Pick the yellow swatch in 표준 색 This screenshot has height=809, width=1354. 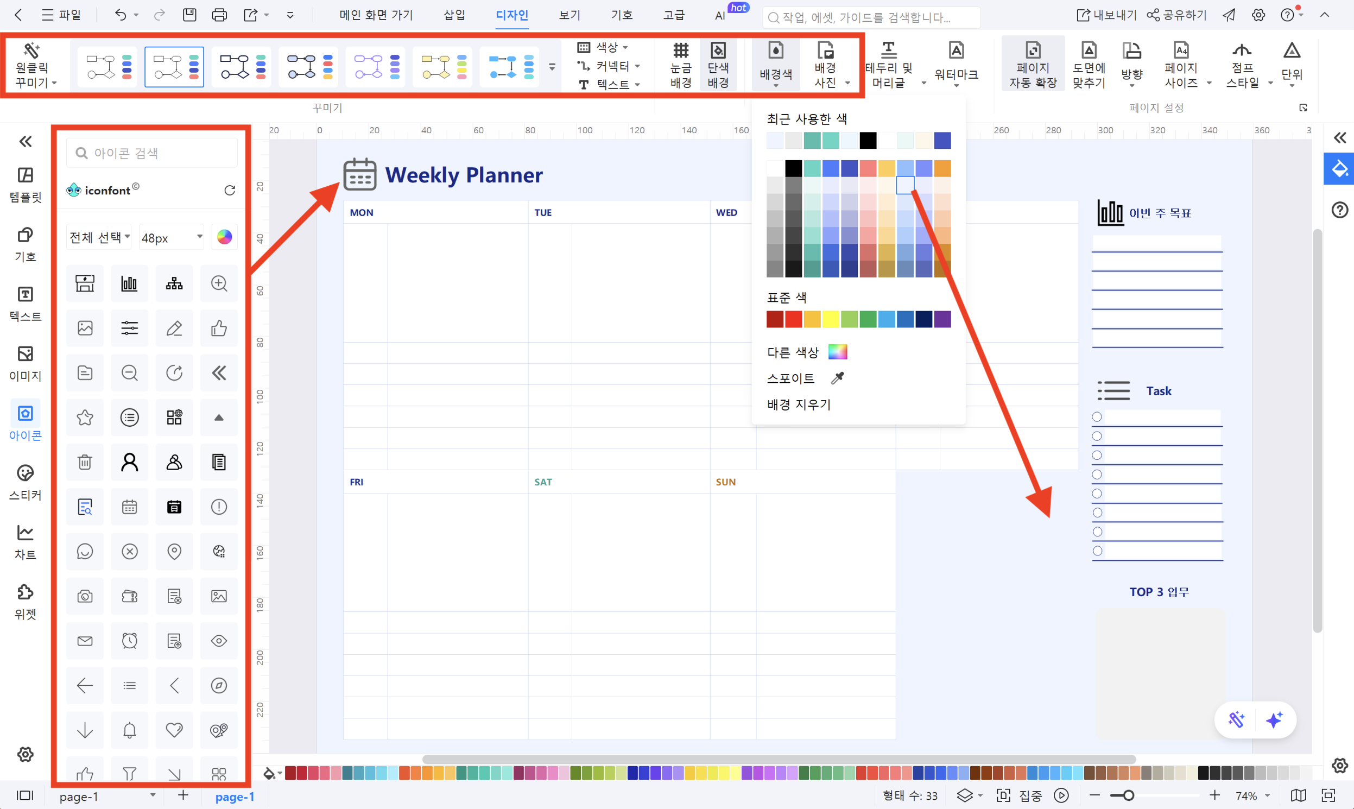pyautogui.click(x=830, y=319)
